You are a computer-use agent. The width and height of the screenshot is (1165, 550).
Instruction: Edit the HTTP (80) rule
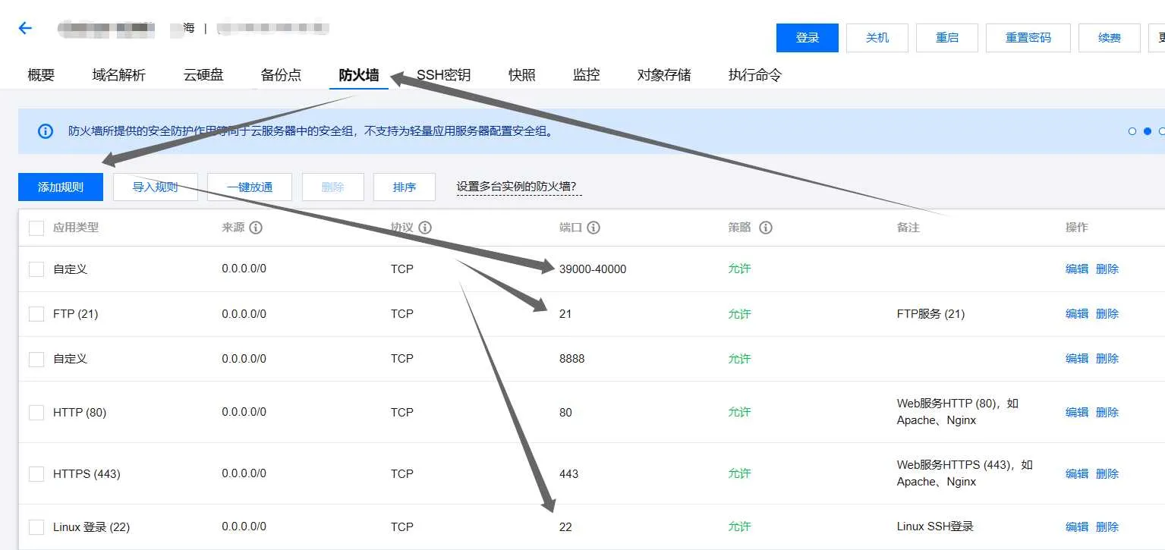(x=1077, y=413)
